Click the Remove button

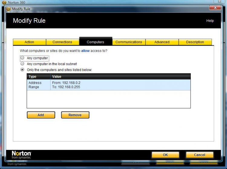pos(75,115)
